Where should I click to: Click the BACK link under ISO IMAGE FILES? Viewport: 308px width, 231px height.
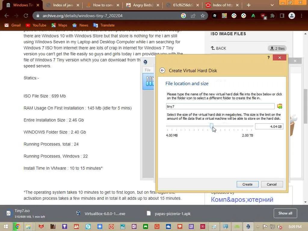(219, 48)
